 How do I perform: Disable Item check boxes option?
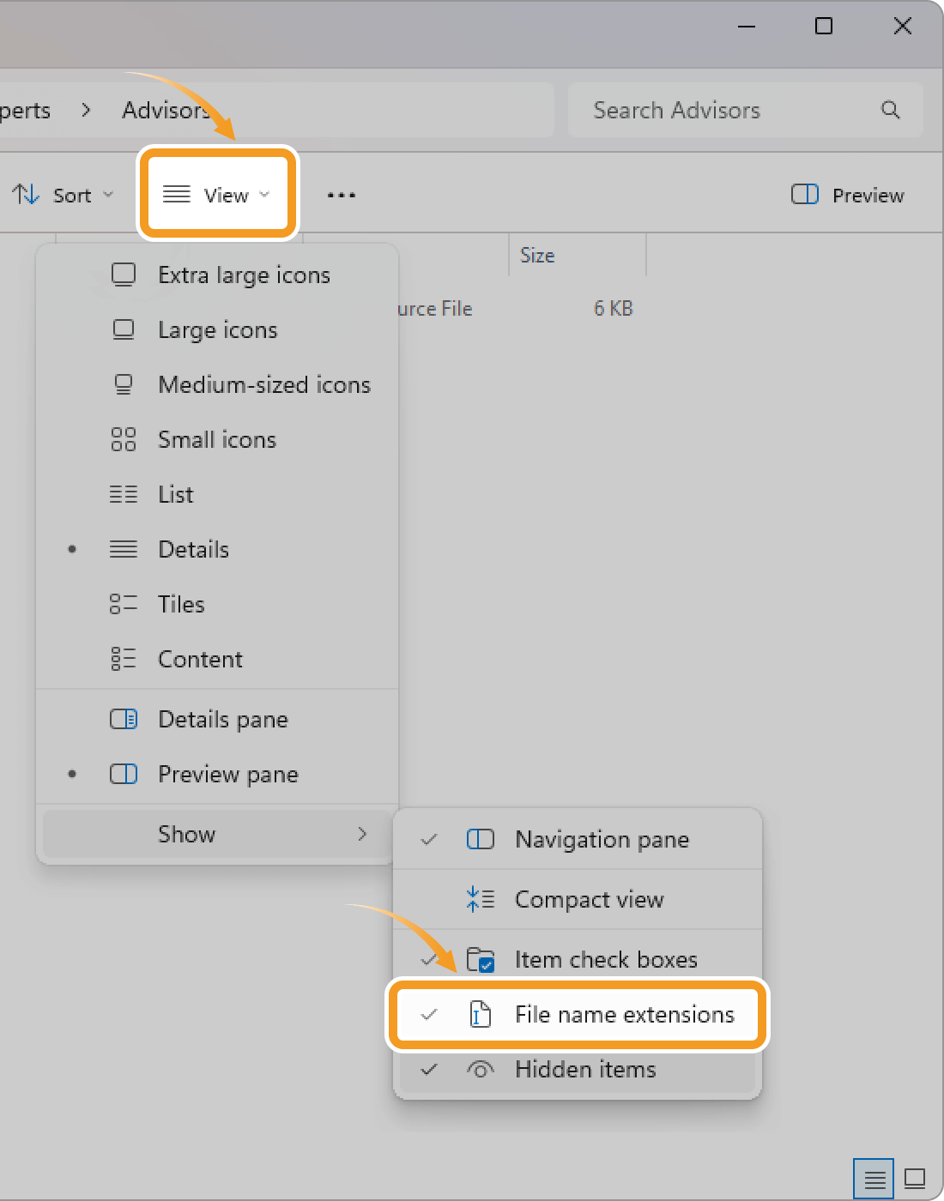[605, 960]
